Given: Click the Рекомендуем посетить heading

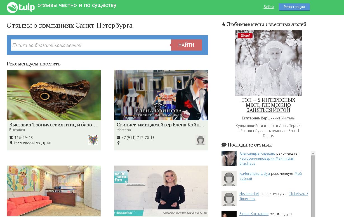Looking at the screenshot, I should [34, 64].
